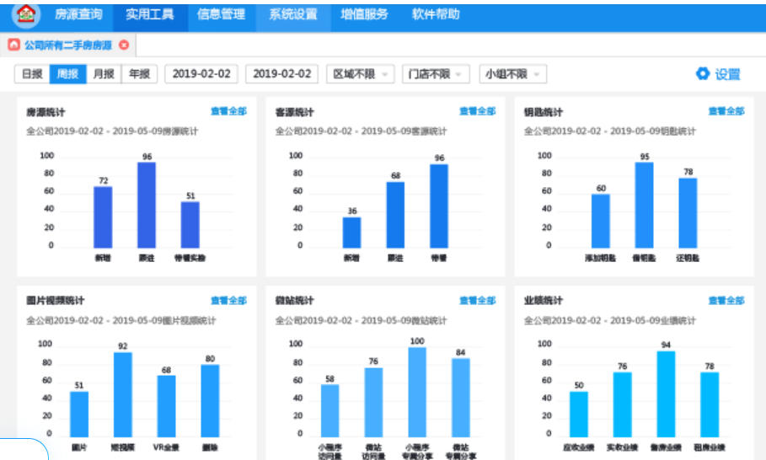Click the home icon on the 公司所有二手房房源 tab
766x460 pixels.
13,45
